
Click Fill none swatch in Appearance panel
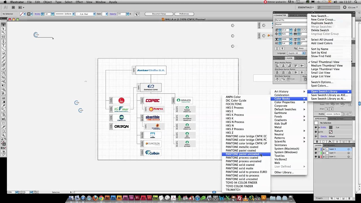coord(331,132)
